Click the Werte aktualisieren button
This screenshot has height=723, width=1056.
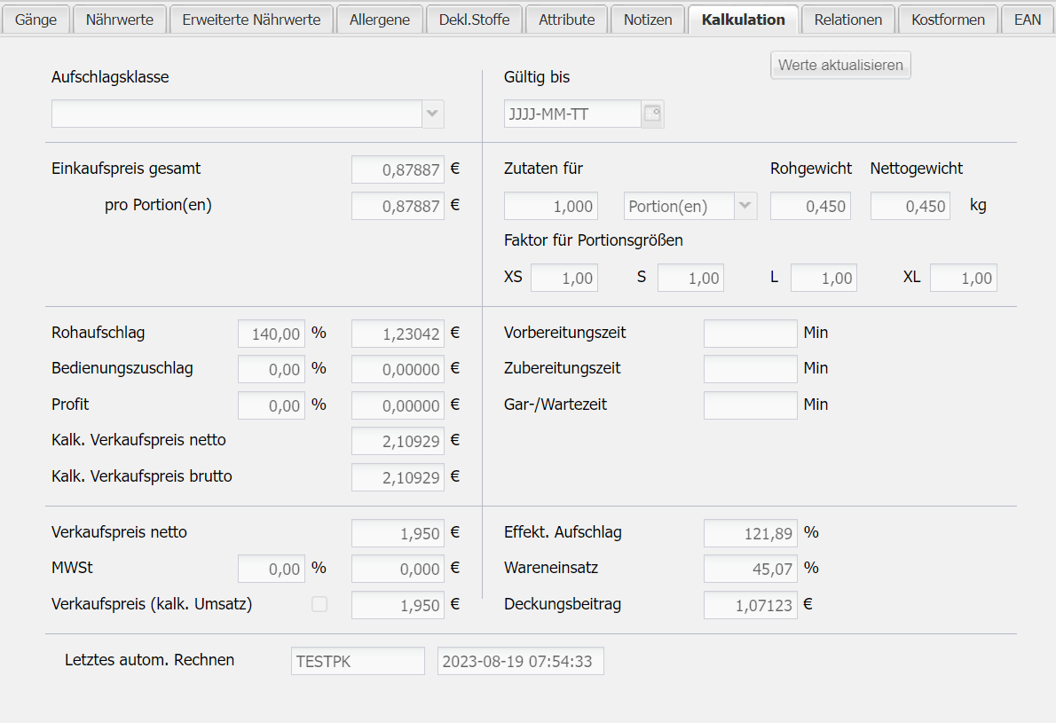840,65
